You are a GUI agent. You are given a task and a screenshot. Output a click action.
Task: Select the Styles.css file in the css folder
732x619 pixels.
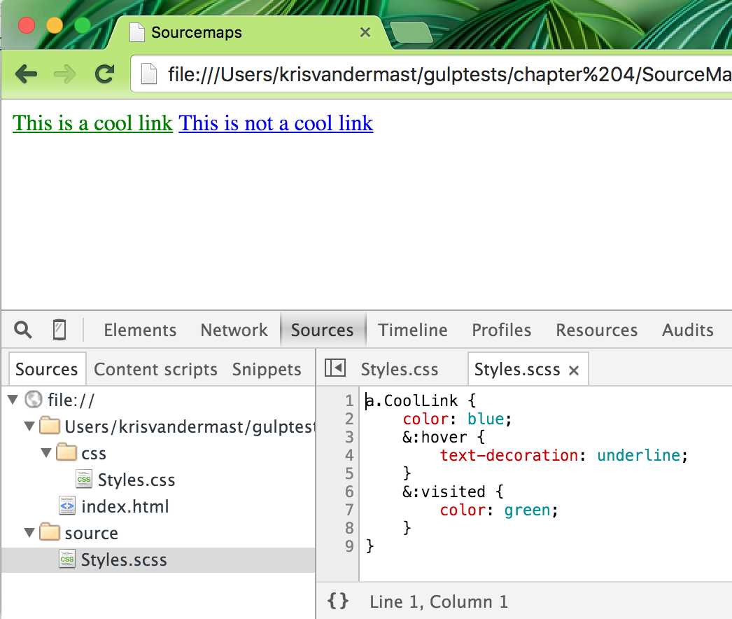[136, 480]
